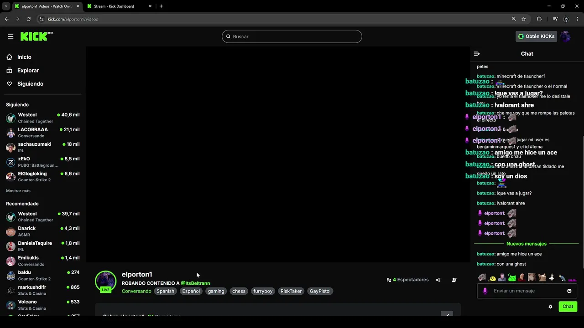
Task: Open baldu recommended channel
Action: click(x=43, y=276)
